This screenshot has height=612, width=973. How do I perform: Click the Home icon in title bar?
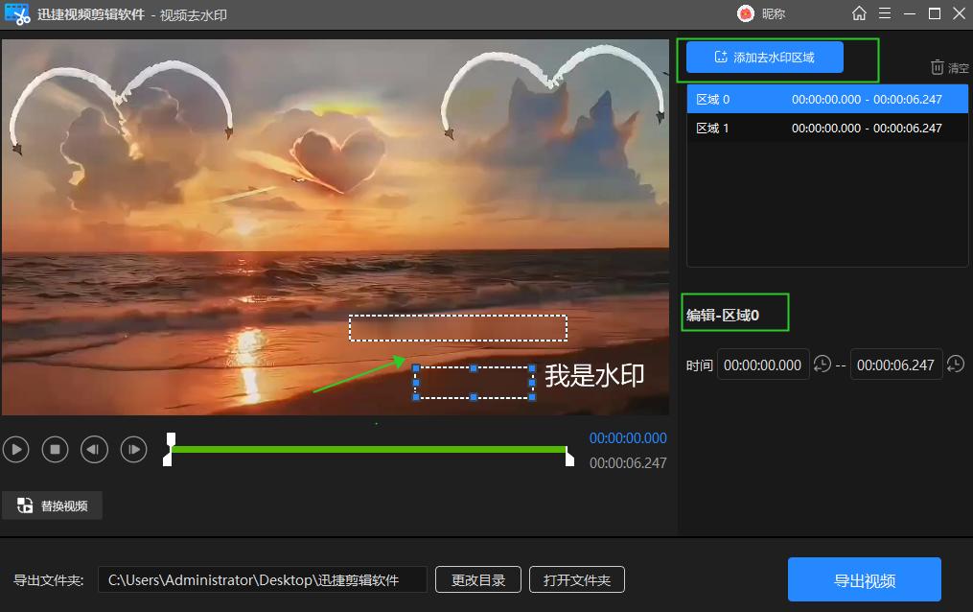pyautogui.click(x=859, y=13)
